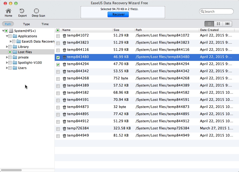The image size is (239, 172).
Task: Click trash icon of temp841072
Action: point(64,36)
